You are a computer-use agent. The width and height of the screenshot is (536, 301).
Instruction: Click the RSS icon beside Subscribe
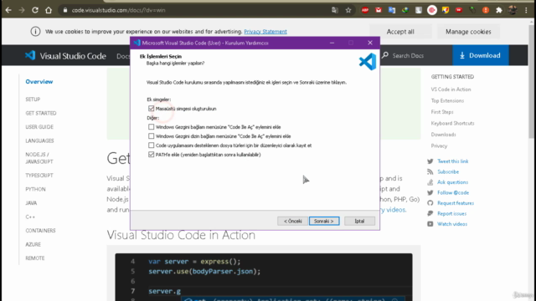pyautogui.click(x=430, y=172)
